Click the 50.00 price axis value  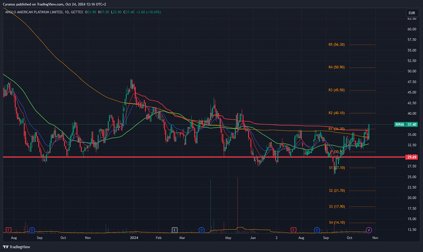[412, 71]
